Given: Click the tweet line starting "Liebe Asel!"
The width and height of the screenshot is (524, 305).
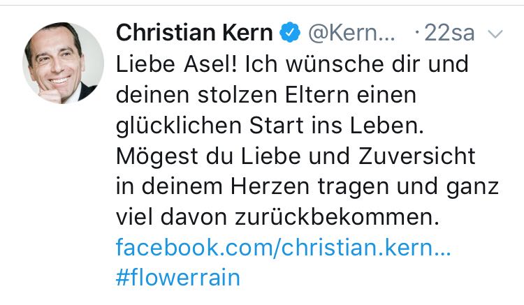Looking at the screenshot, I should (291, 66).
